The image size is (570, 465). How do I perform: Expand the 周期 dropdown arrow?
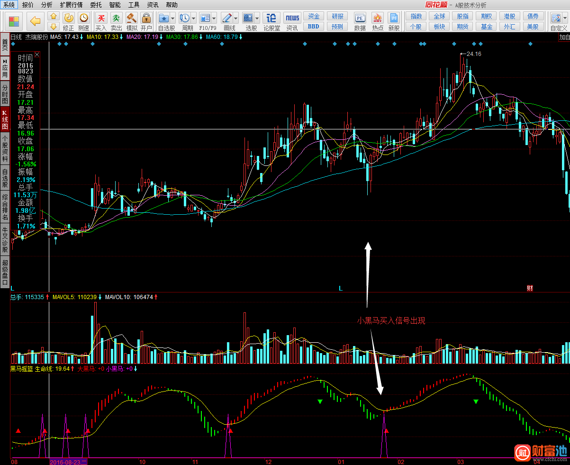[193, 18]
